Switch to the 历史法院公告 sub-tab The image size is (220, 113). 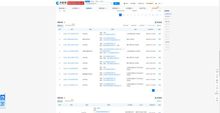coord(69,101)
